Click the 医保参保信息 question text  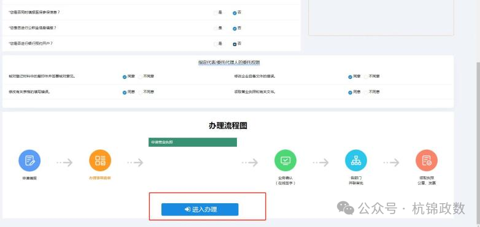pyautogui.click(x=34, y=12)
